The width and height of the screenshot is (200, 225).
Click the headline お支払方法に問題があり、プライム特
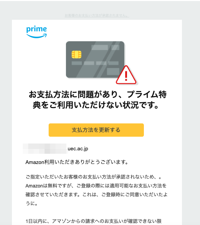click(98, 94)
